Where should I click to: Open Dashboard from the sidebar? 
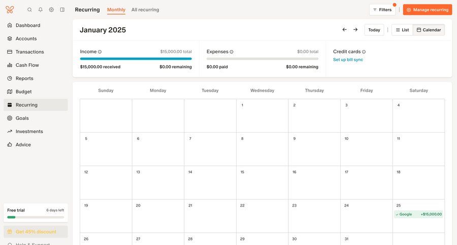pyautogui.click(x=36, y=25)
